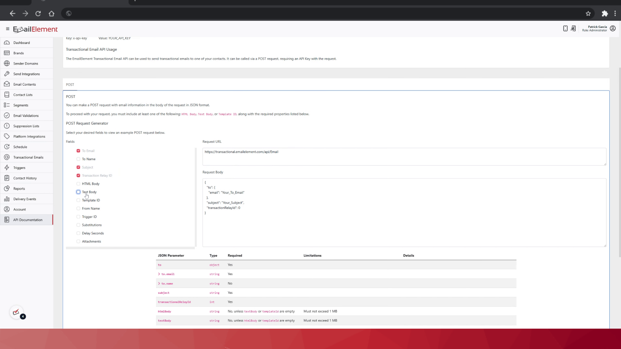This screenshot has width=621, height=349.
Task: Enable the To Name checkbox
Action: 78,159
